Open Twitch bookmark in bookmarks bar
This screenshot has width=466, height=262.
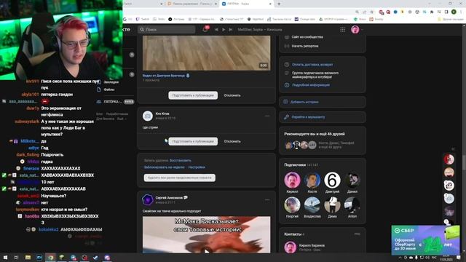(x=143, y=19)
